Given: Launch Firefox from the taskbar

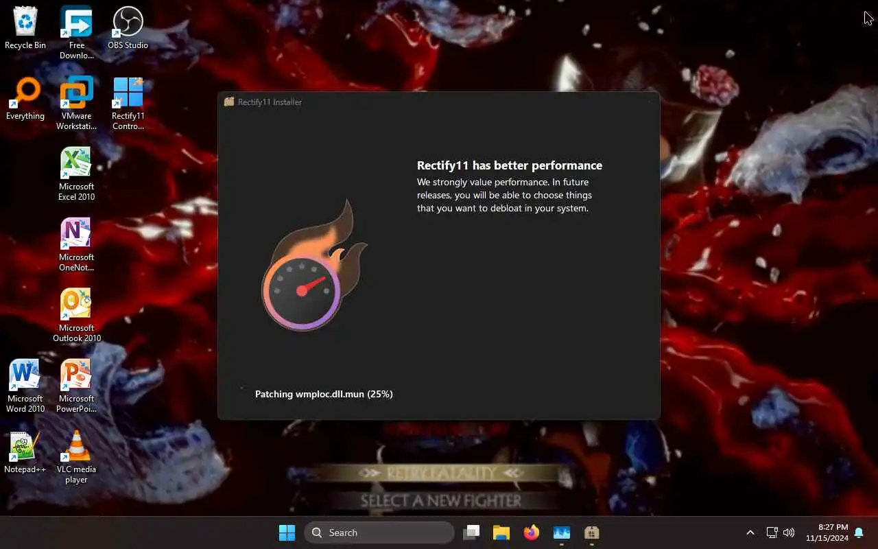Looking at the screenshot, I should pyautogui.click(x=532, y=533).
